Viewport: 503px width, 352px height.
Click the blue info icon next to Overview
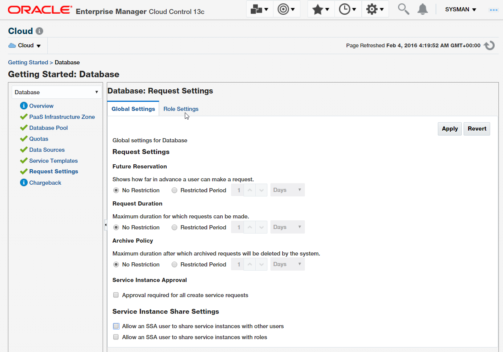tap(24, 106)
